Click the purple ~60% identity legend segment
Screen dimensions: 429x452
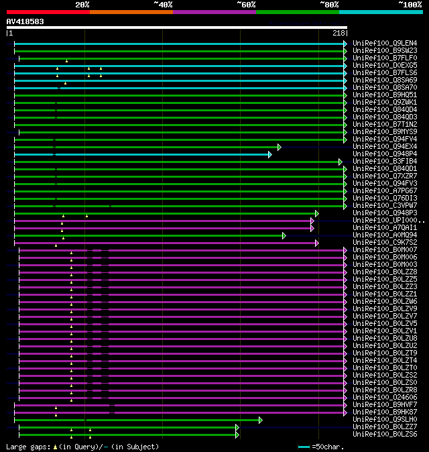tap(214, 12)
